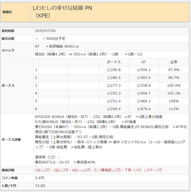Click the 疑似B（純増4.2枚） spec line
The height and width of the screenshot is (192, 191).
pyautogui.click(x=88, y=54)
